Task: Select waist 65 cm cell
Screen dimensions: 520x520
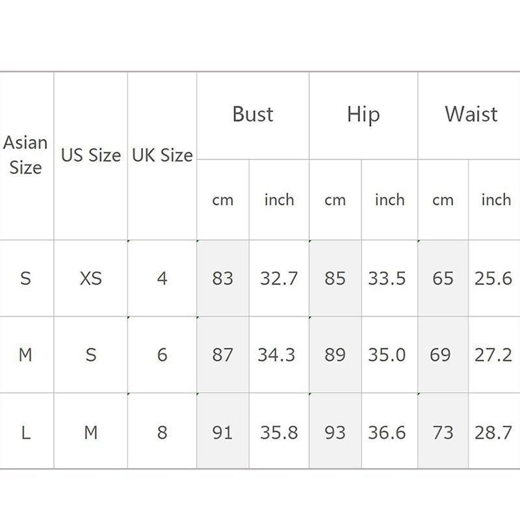Action: (443, 278)
